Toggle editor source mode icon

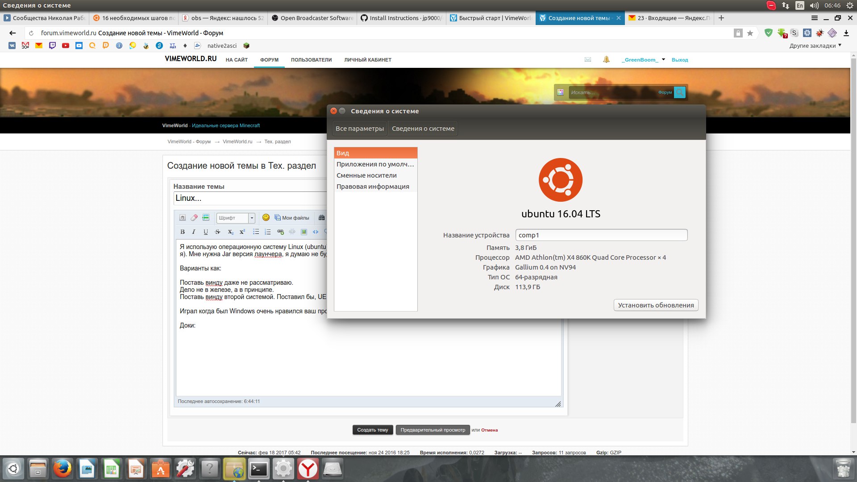pos(182,218)
